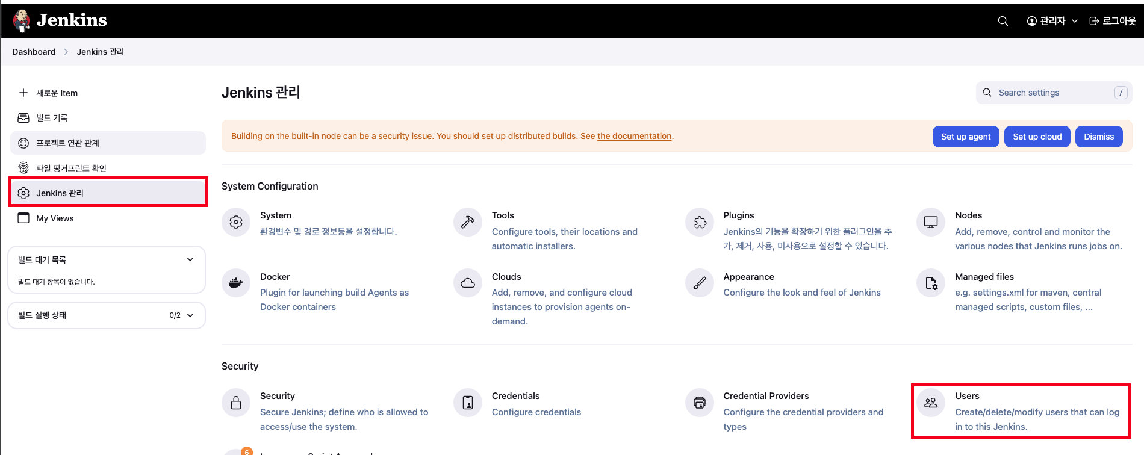
Task: Click the Set up agent button
Action: [x=966, y=137]
